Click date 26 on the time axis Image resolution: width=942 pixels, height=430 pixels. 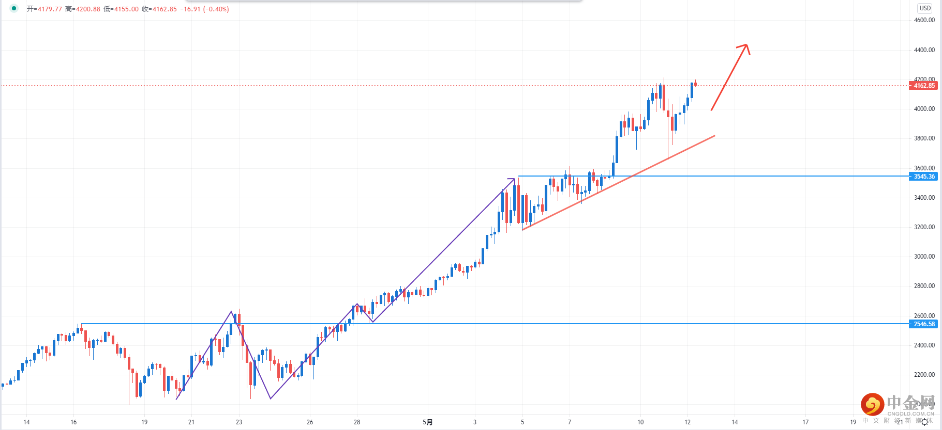click(309, 422)
